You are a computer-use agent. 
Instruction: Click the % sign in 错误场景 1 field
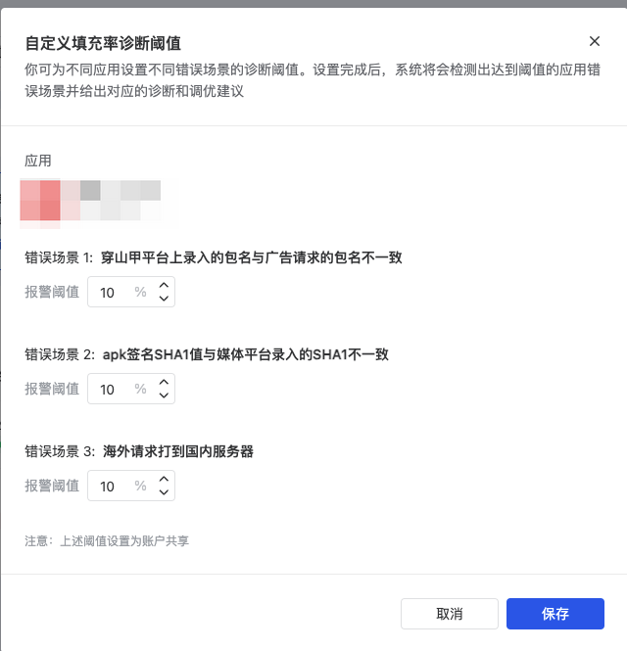140,292
